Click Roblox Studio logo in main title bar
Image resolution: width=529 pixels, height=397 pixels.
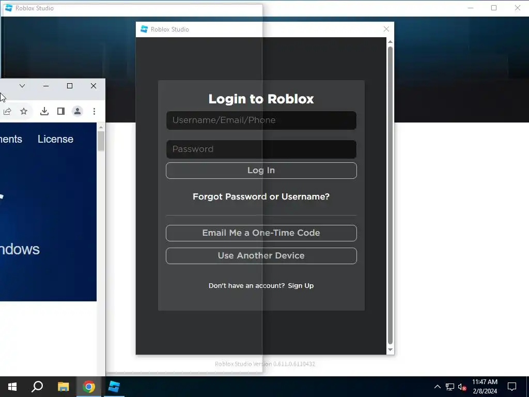click(x=9, y=8)
